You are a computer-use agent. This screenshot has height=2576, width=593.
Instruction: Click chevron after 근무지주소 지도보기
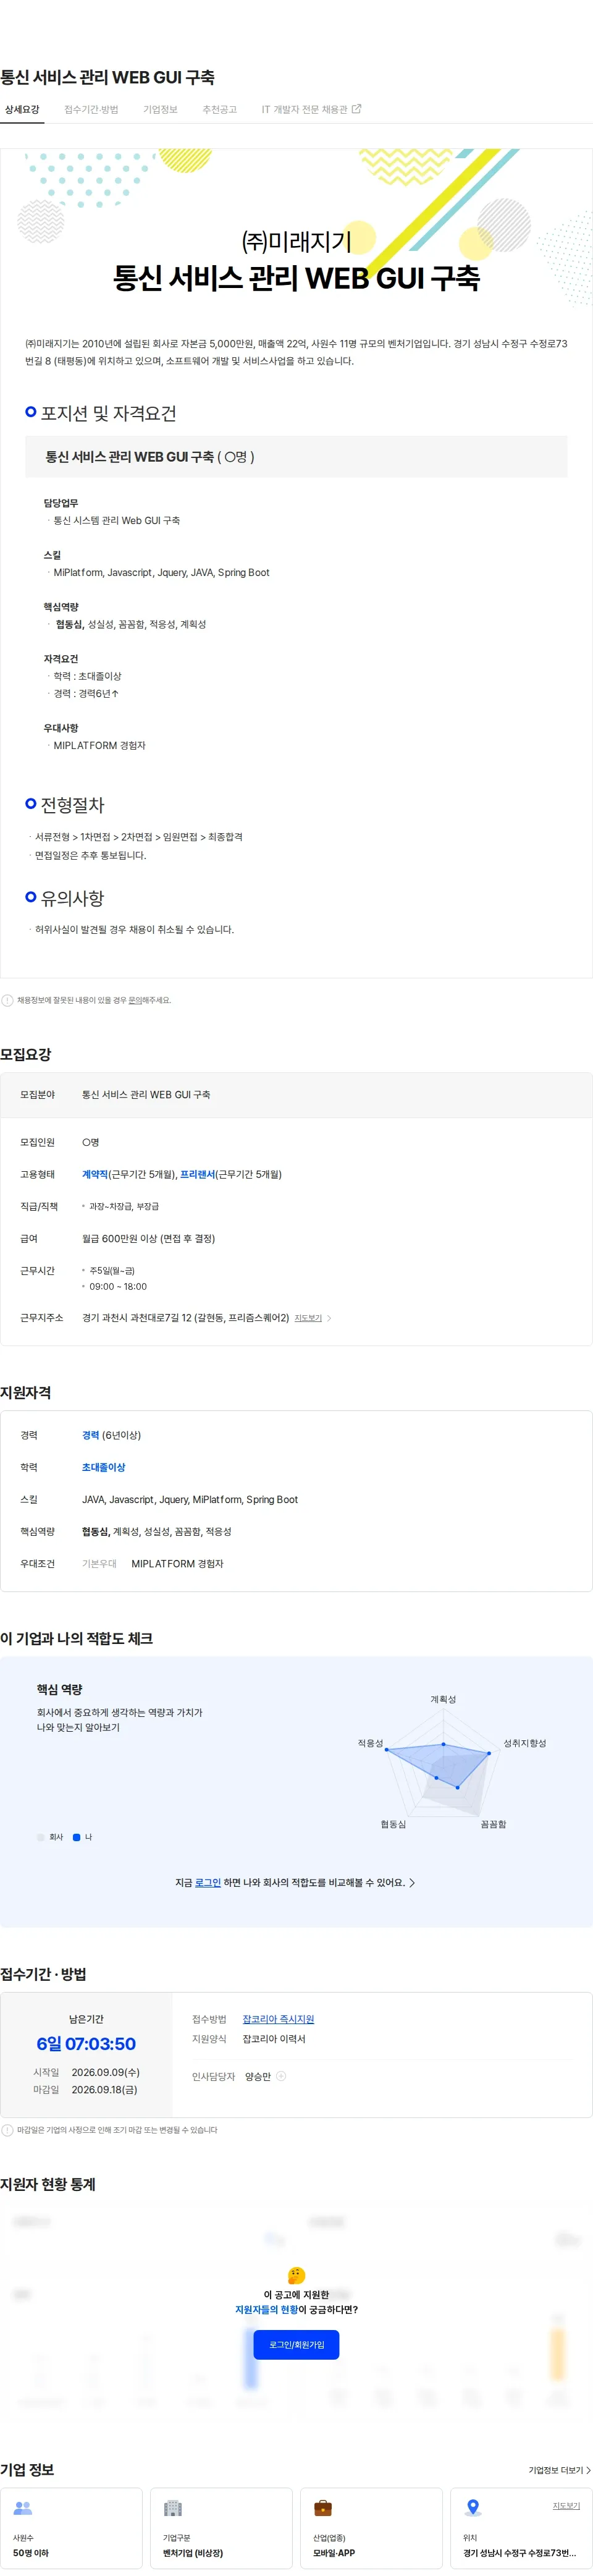pos(329,1318)
